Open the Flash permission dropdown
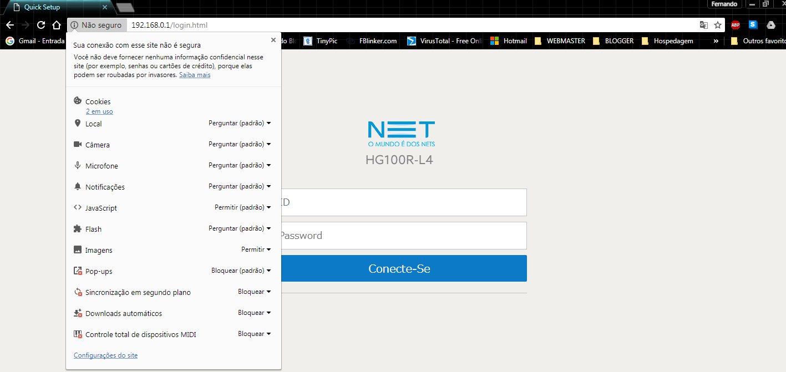 coord(240,228)
